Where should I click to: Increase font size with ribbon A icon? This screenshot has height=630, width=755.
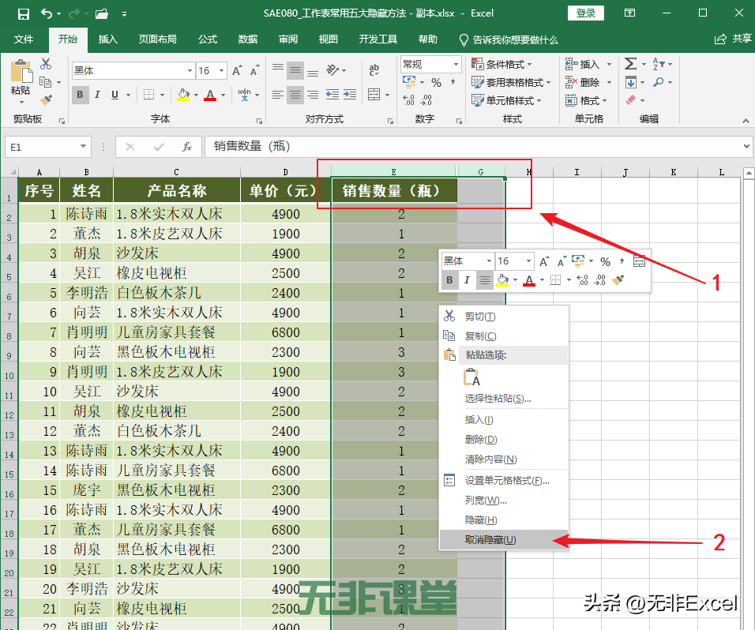pyautogui.click(x=238, y=71)
